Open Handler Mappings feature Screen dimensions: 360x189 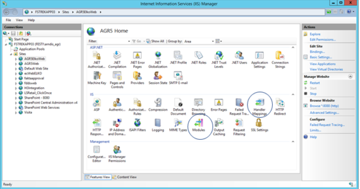[x=259, y=106]
